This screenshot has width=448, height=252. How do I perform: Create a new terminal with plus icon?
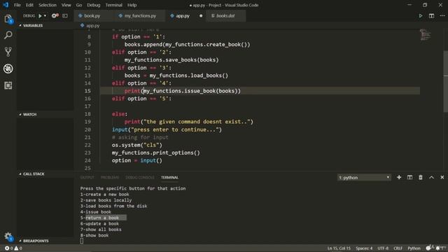[x=399, y=177]
